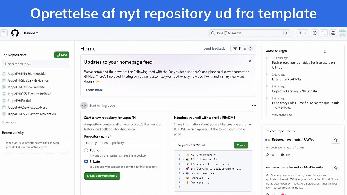Click the owasp-modsecurity organization avatar
This screenshot has width=347, height=195.
point(268,167)
